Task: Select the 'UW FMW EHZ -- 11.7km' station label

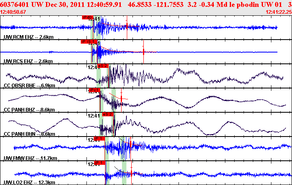Action: 31,158
